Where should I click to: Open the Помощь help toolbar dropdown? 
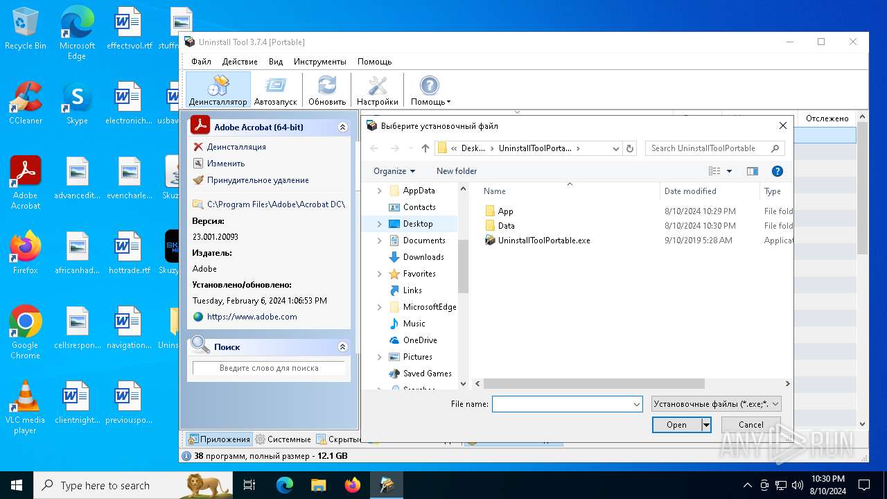click(430, 90)
